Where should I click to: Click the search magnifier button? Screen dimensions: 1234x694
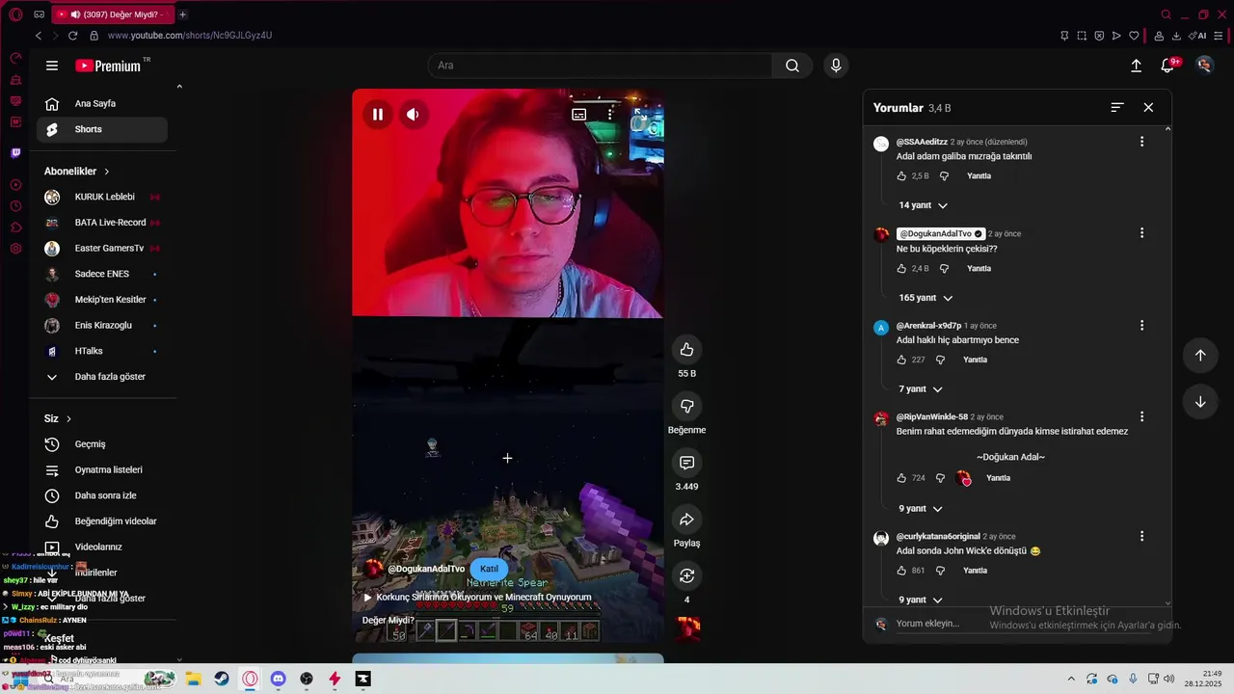pyautogui.click(x=792, y=66)
